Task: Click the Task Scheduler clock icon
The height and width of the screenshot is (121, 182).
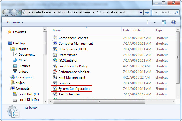Action: (55, 94)
